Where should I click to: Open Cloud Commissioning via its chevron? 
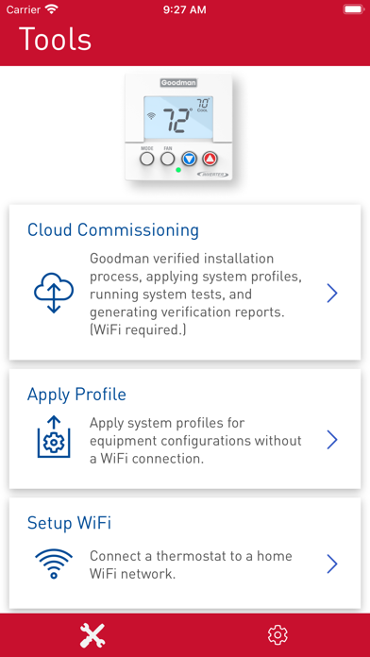(x=332, y=293)
